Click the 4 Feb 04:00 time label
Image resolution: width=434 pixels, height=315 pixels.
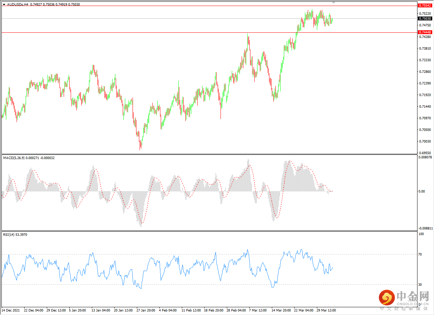pos(168,311)
